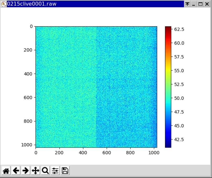212x178 pixels.
Task: Click the bluer right half of the image
Action: coord(127,87)
